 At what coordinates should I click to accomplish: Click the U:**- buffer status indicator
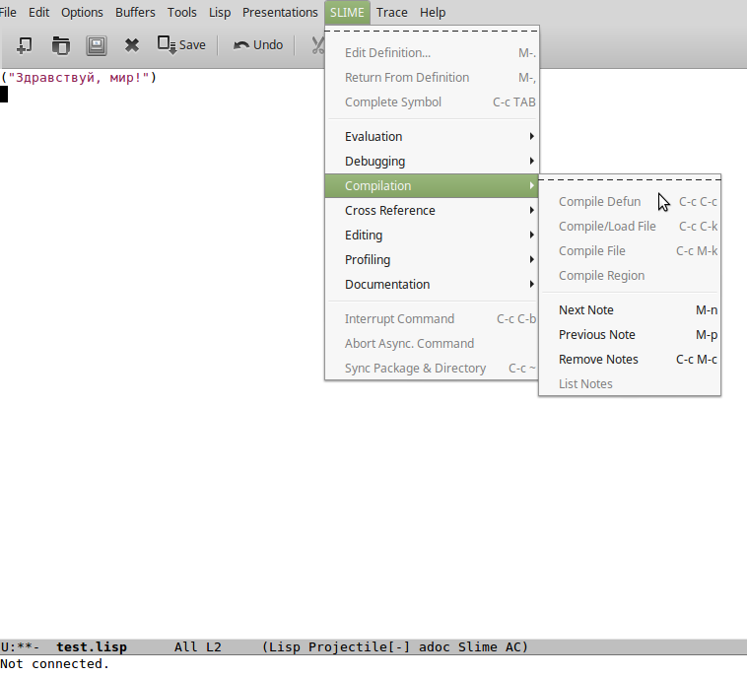click(20, 647)
